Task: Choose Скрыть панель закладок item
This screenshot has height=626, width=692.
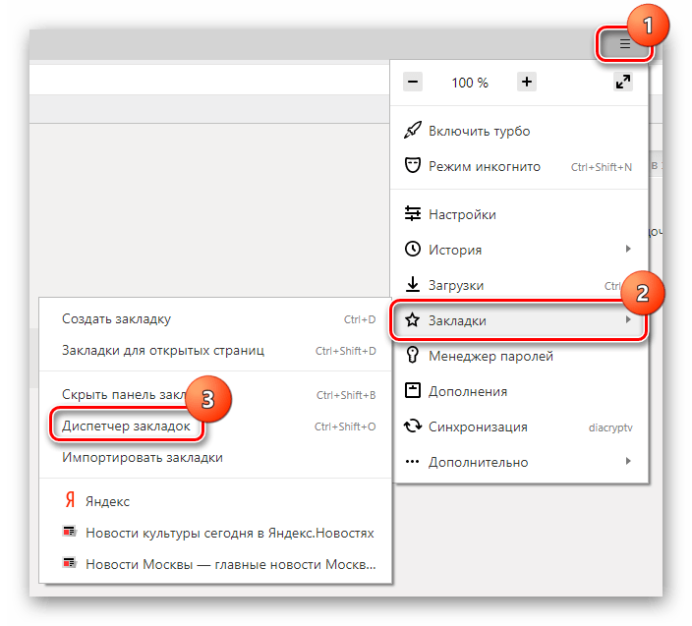Action: coord(215,395)
